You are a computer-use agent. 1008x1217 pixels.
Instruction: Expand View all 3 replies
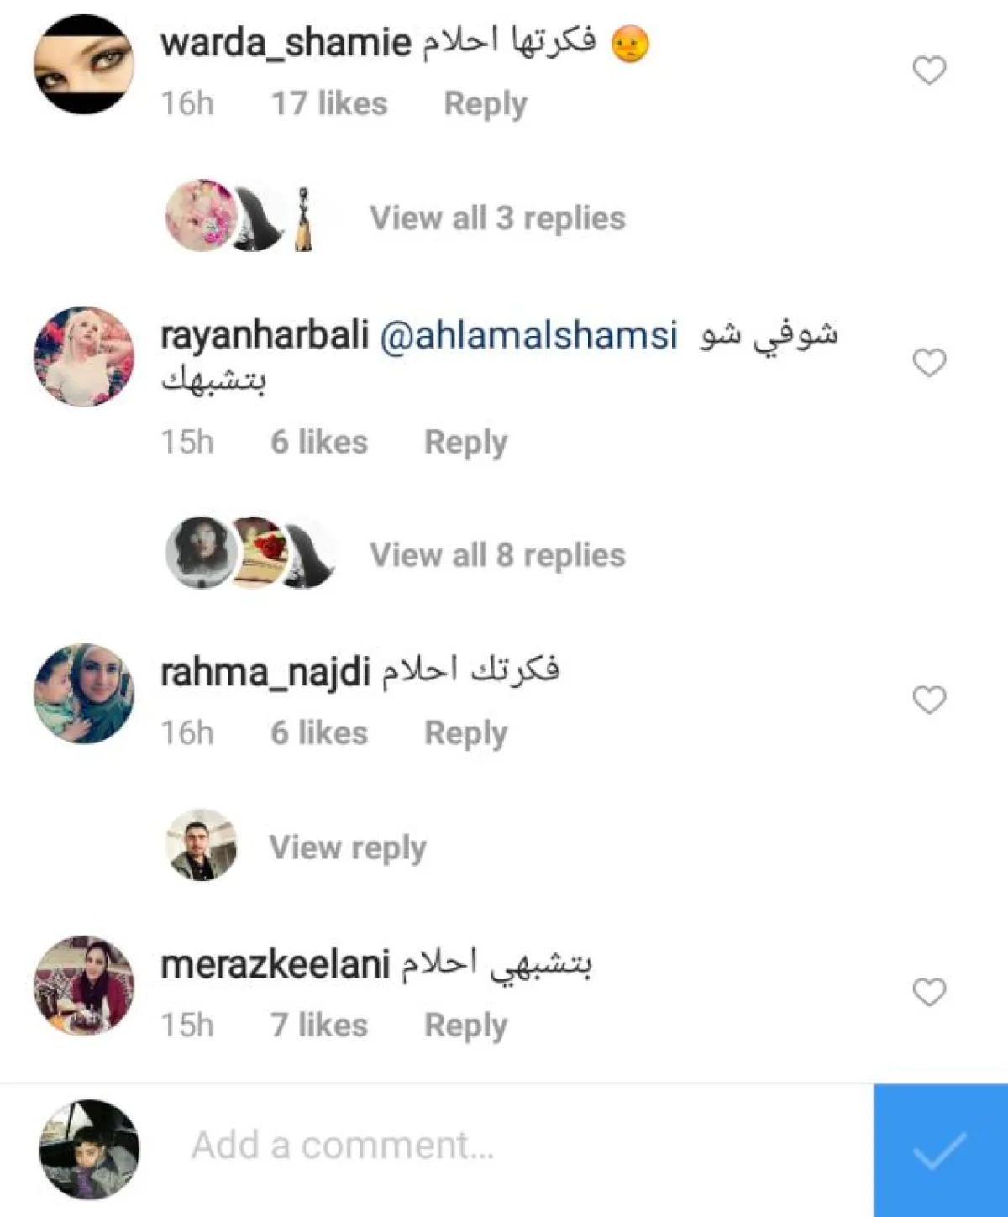(x=497, y=218)
